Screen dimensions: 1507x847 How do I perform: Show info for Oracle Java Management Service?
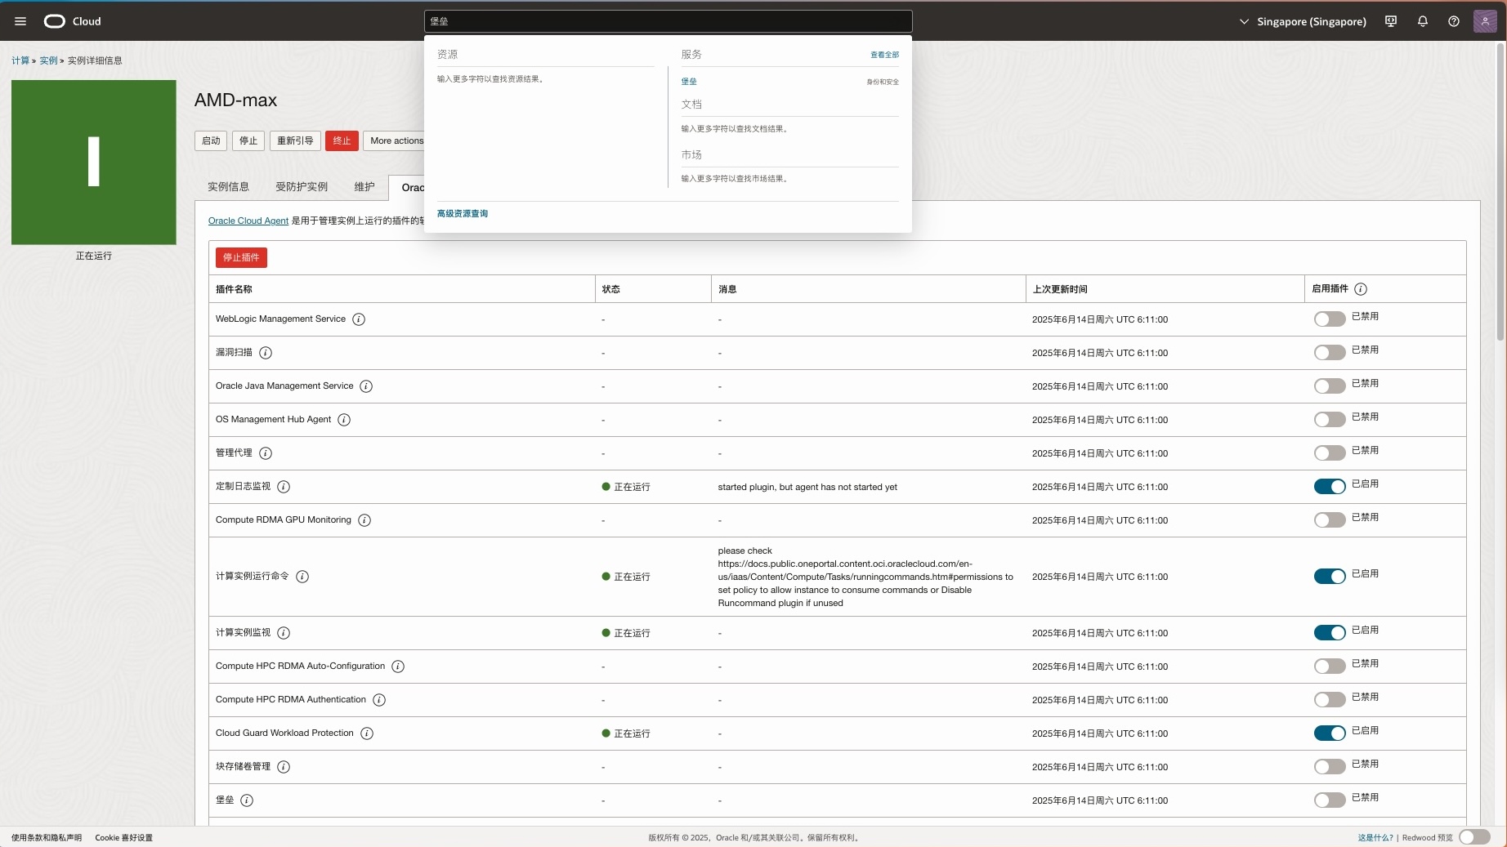[366, 386]
